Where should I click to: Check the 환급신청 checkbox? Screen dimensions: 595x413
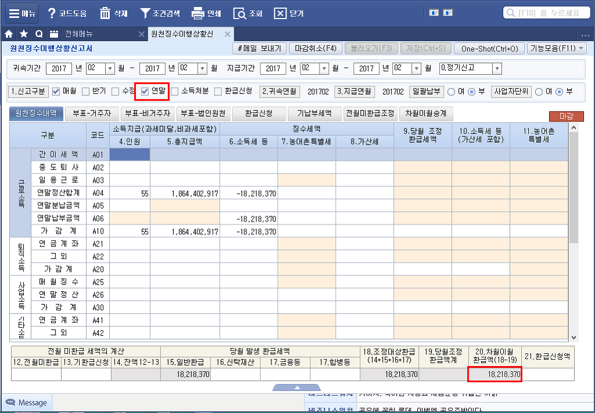(x=218, y=91)
